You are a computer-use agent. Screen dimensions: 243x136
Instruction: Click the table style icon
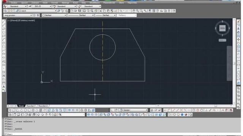54,6
